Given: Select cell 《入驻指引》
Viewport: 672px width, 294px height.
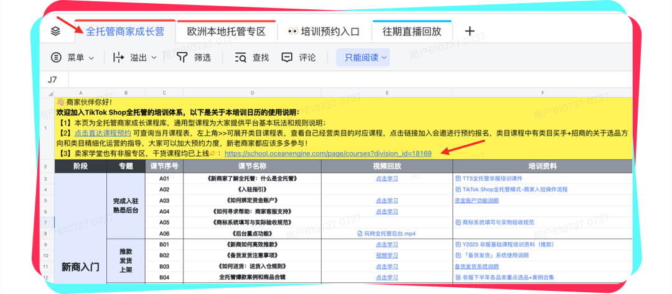Looking at the screenshot, I should pos(252,190).
